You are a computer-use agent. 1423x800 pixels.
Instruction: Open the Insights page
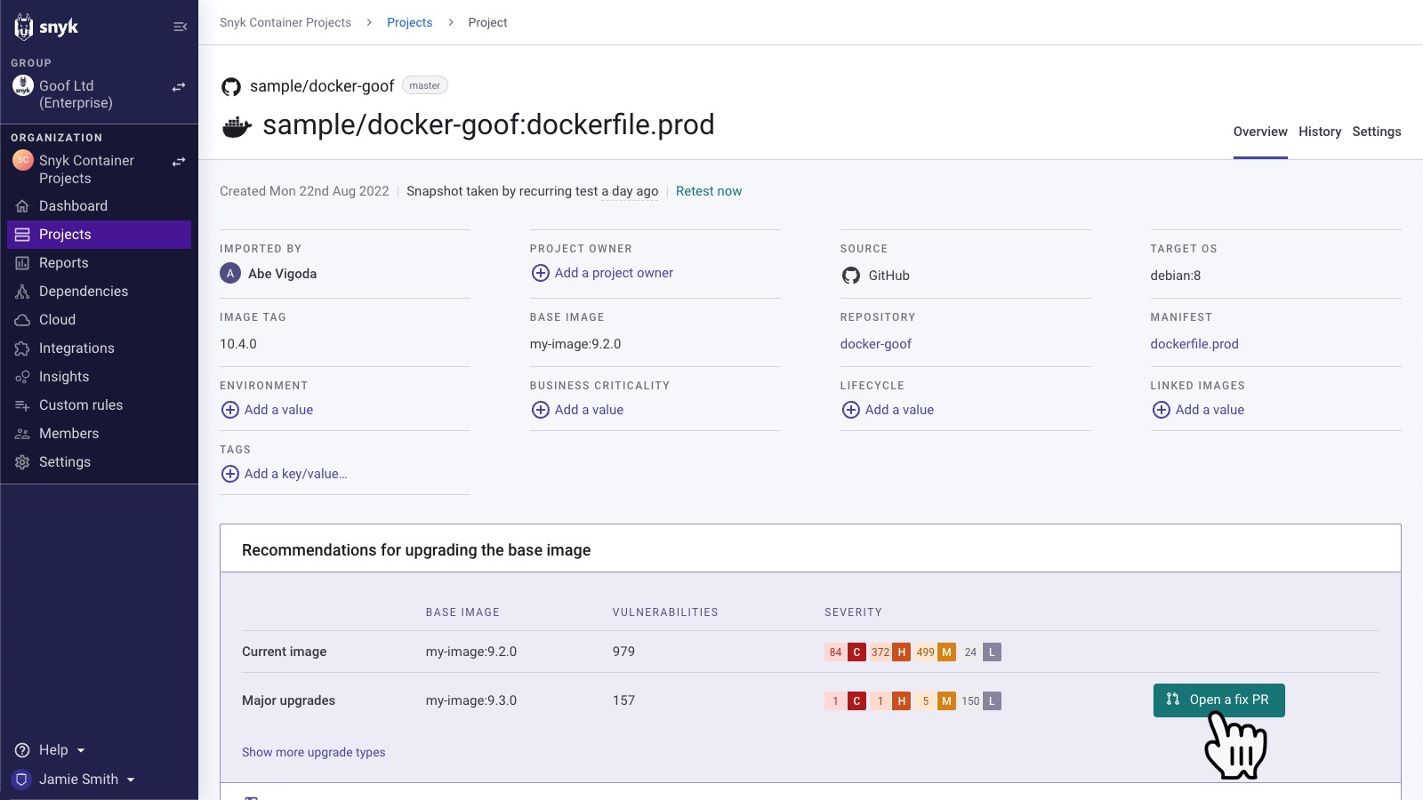tap(63, 377)
